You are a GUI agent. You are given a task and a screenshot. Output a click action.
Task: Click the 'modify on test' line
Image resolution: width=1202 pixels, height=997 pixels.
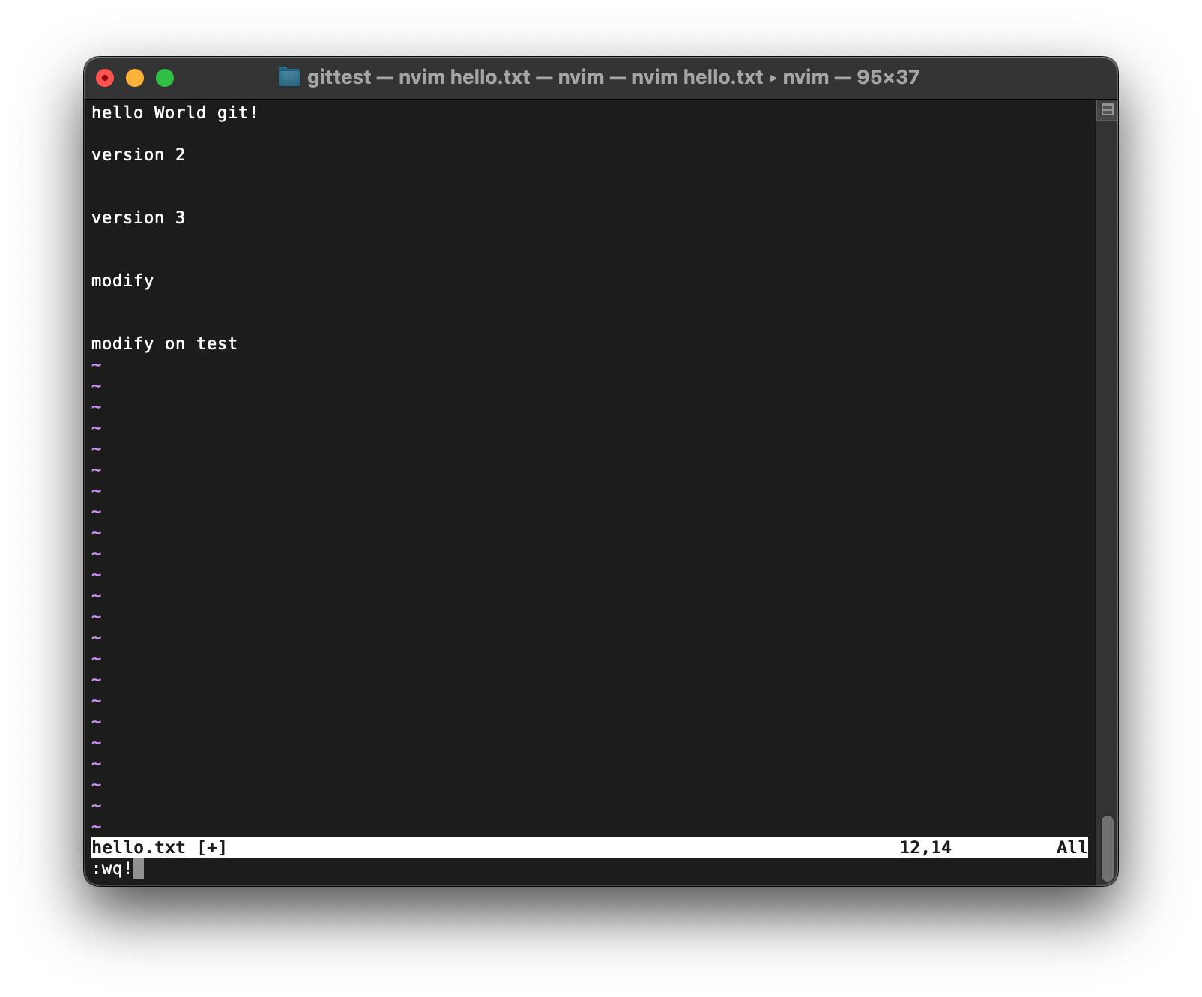point(164,343)
